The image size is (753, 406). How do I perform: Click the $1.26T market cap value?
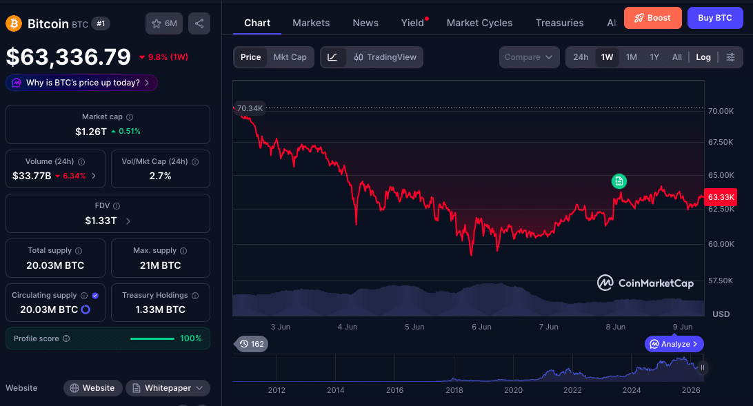coord(91,132)
